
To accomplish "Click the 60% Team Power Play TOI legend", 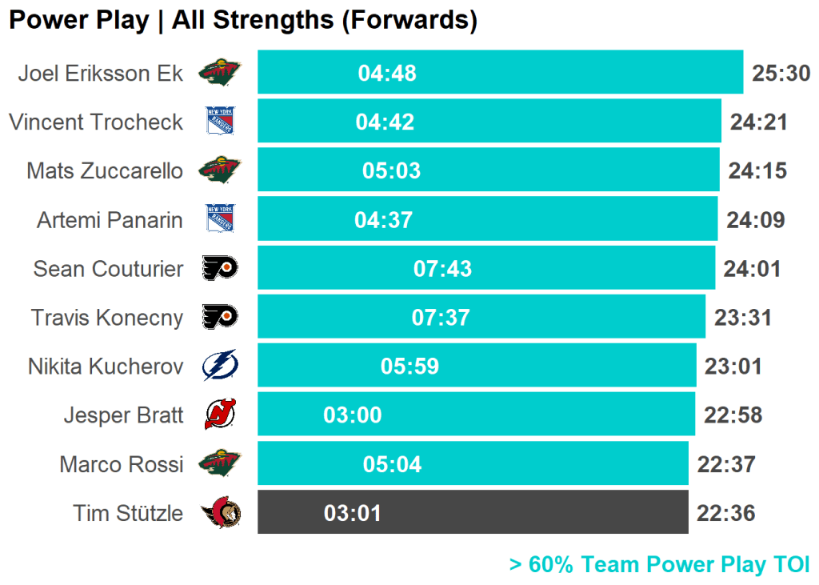I will (x=659, y=564).
